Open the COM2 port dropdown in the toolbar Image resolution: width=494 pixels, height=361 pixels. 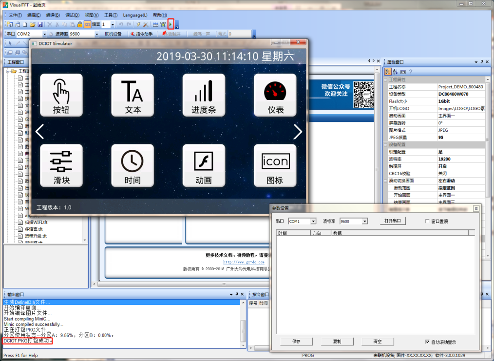(x=44, y=34)
